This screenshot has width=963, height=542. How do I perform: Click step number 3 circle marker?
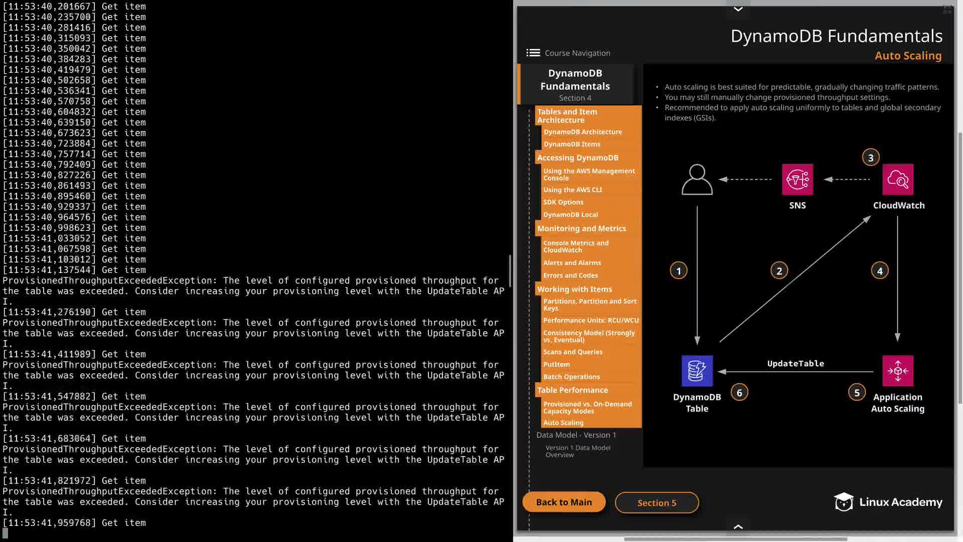(x=871, y=158)
